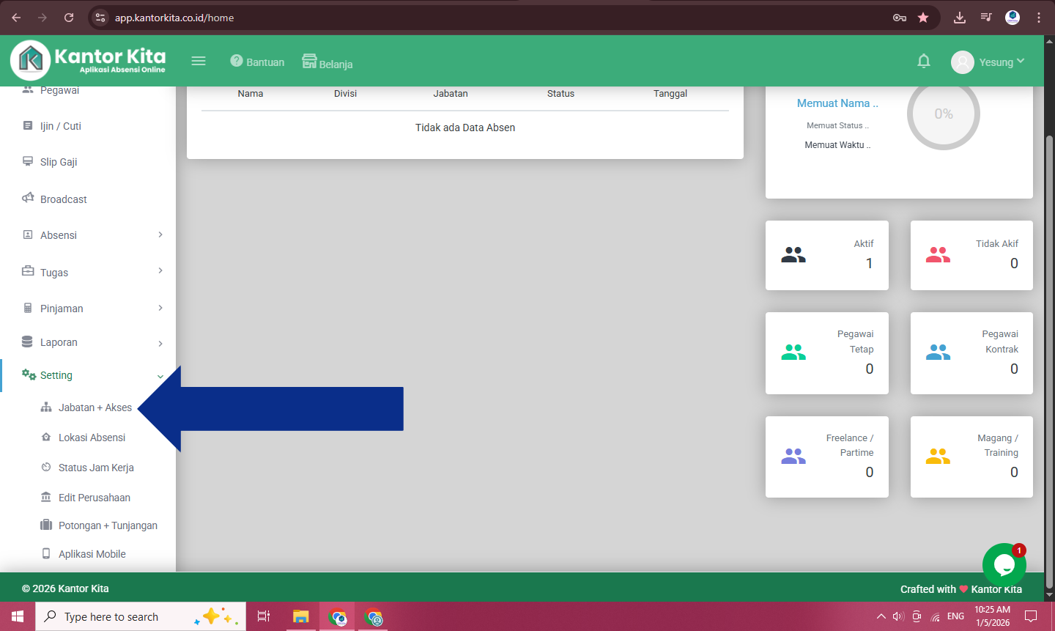Click the Magang / Training people icon
The image size is (1055, 631).
coord(938,457)
